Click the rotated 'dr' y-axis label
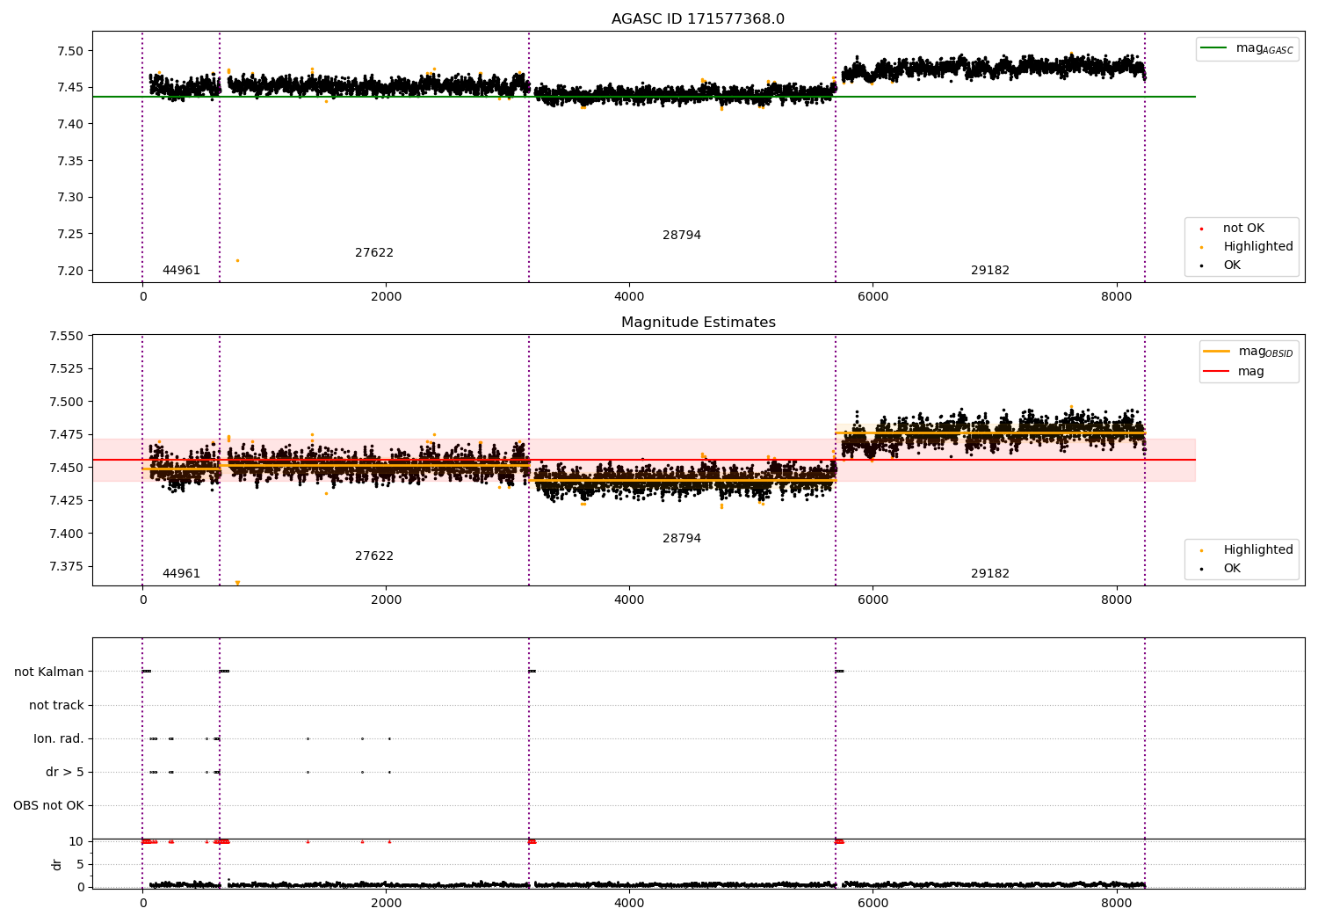 [x=57, y=864]
